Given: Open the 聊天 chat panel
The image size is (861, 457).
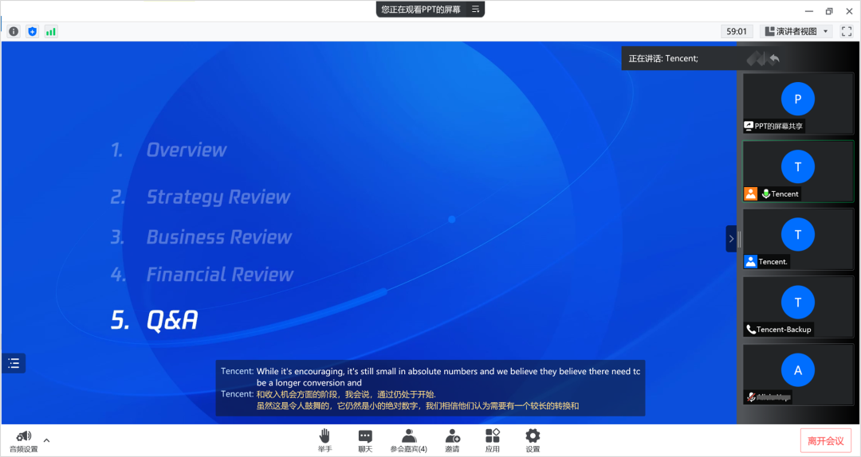Looking at the screenshot, I should point(365,440).
